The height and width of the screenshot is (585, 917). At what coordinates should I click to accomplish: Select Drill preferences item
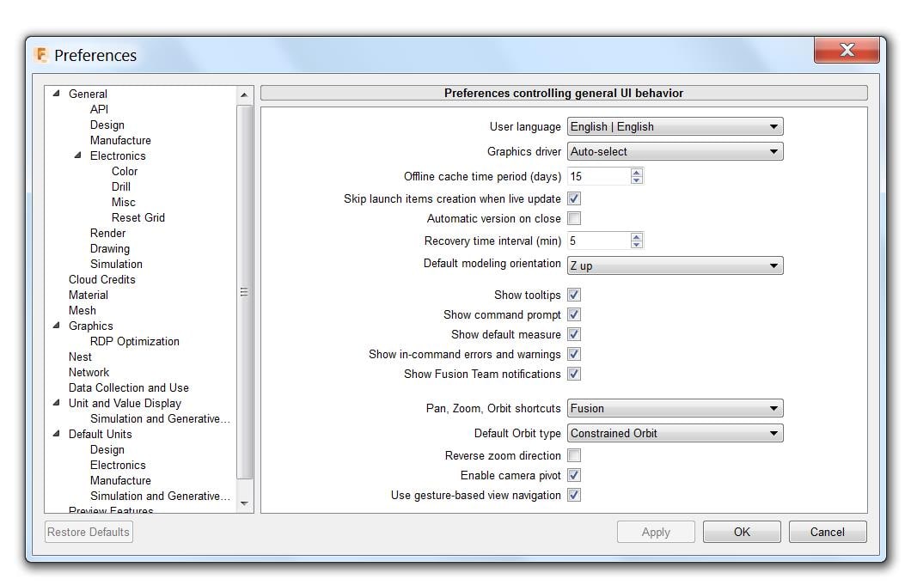click(x=121, y=187)
